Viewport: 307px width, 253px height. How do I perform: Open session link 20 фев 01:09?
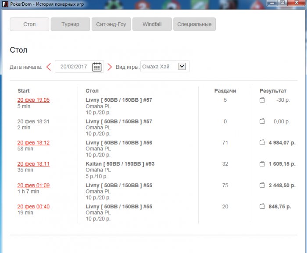[x=33, y=185]
